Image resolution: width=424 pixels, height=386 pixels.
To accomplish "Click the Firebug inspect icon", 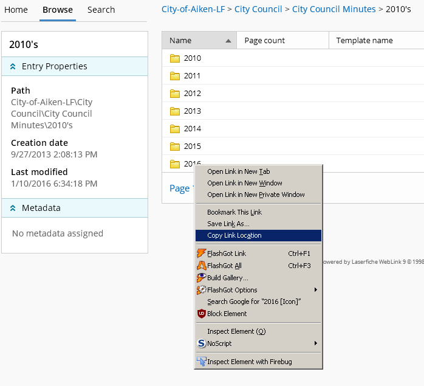I will click(x=202, y=362).
